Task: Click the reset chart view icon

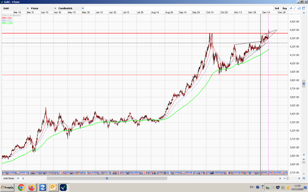Action: coord(304,178)
